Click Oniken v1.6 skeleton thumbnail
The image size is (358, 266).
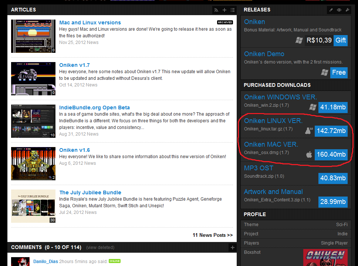[x=33, y=164]
